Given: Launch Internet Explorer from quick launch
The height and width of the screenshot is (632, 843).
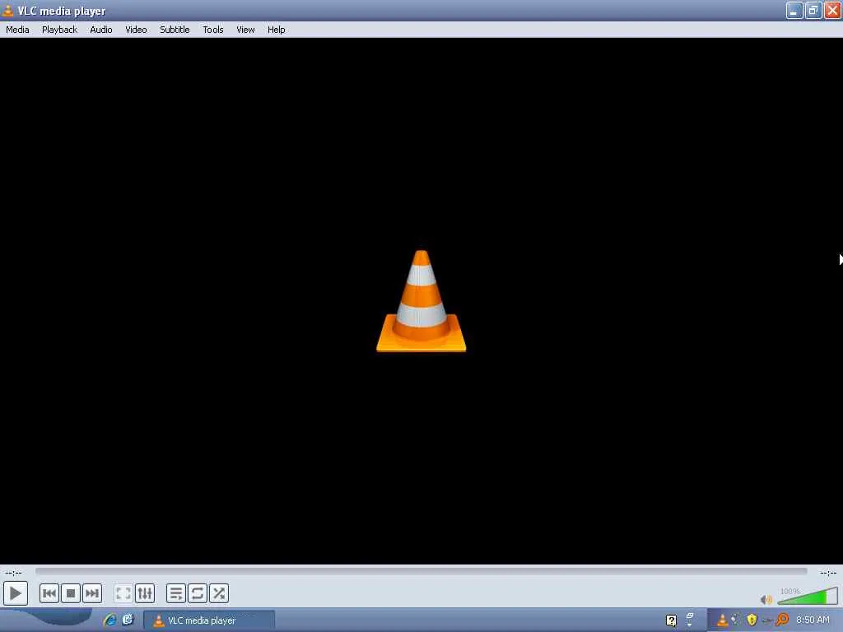Looking at the screenshot, I should 110,620.
